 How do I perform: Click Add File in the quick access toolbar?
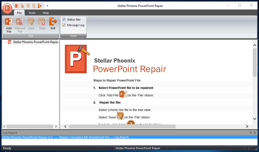pos(17,5)
